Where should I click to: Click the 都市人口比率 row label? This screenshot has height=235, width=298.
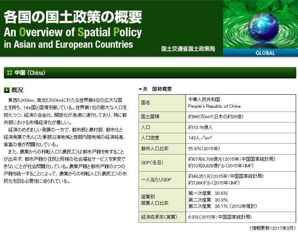tap(155, 149)
